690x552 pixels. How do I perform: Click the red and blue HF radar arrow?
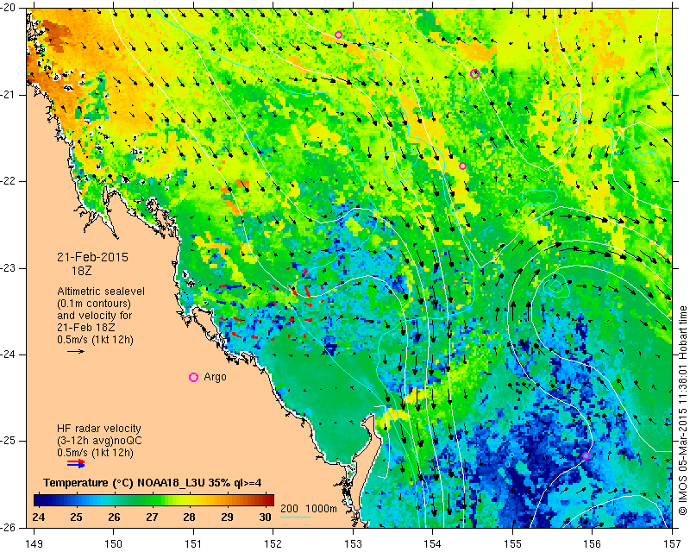(76, 463)
